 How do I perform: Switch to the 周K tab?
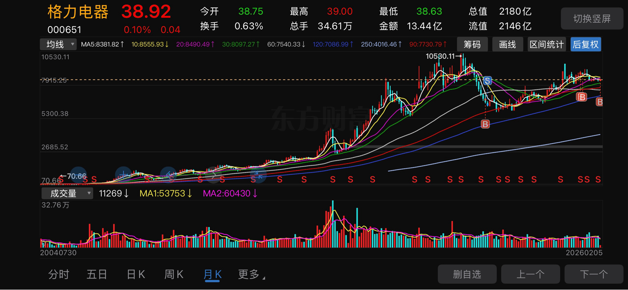point(174,275)
